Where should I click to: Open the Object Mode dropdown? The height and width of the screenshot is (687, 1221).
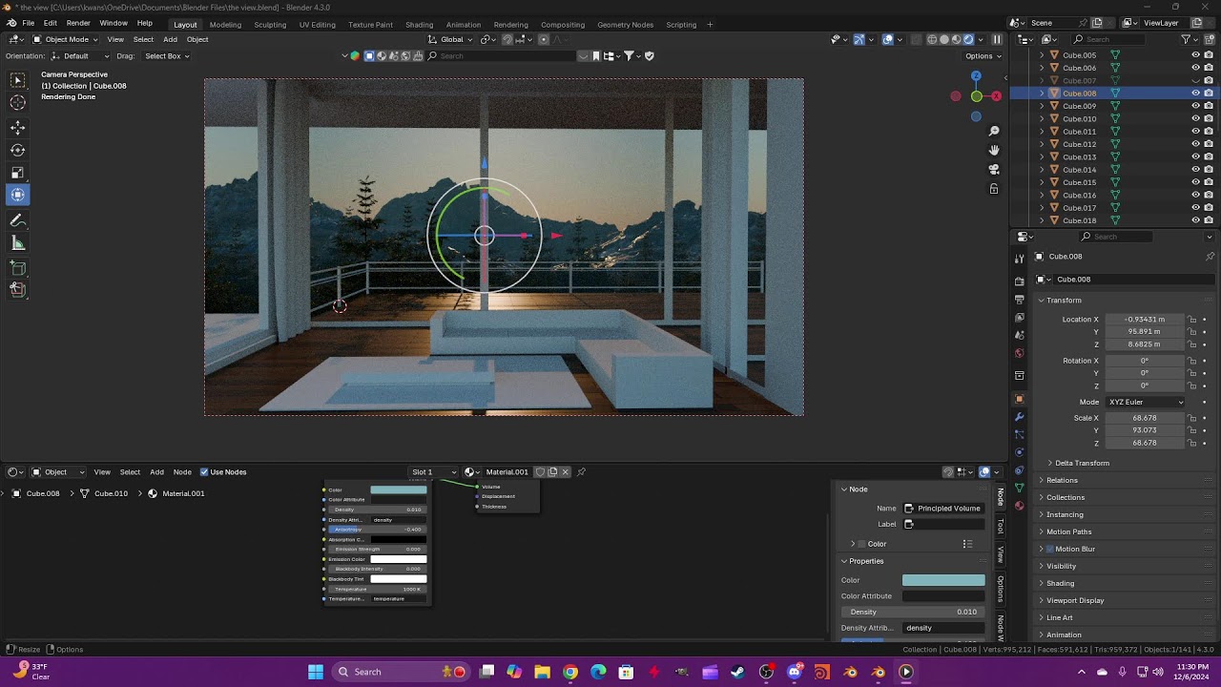[x=66, y=39]
